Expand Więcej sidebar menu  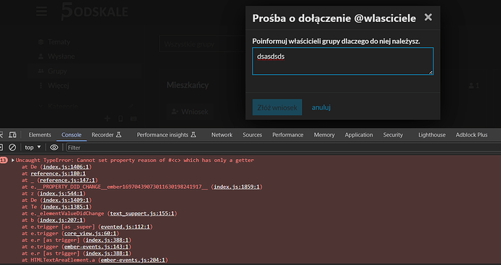(58, 86)
